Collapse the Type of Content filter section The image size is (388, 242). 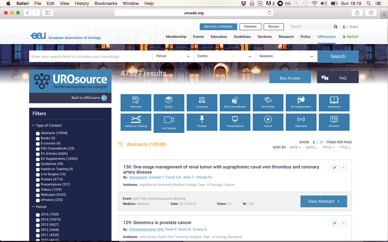point(34,125)
